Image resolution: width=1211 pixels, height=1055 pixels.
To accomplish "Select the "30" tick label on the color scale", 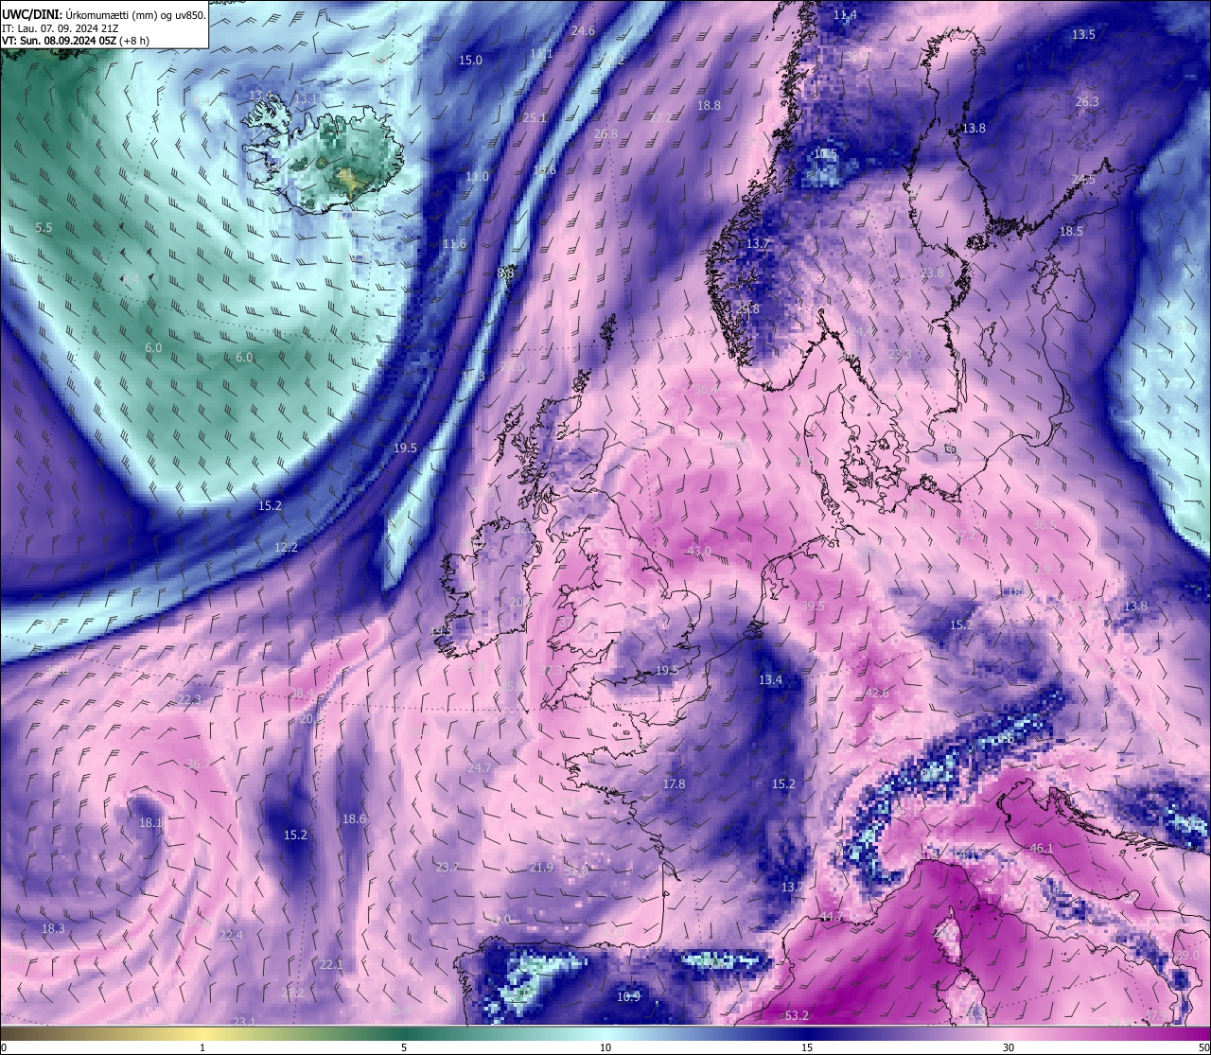I will [1009, 1047].
